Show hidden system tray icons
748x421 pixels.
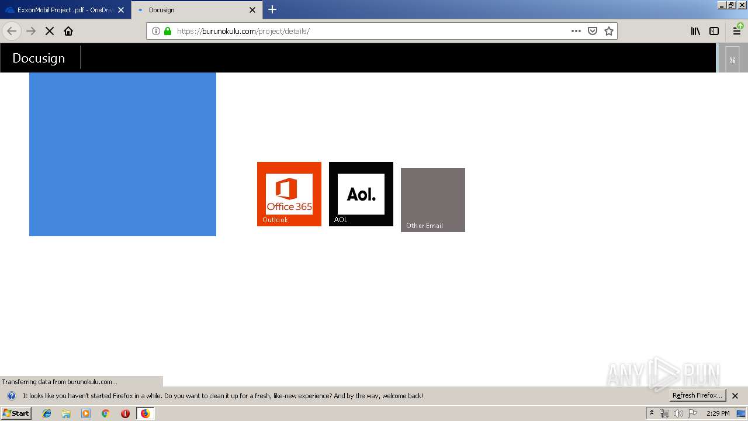click(652, 413)
